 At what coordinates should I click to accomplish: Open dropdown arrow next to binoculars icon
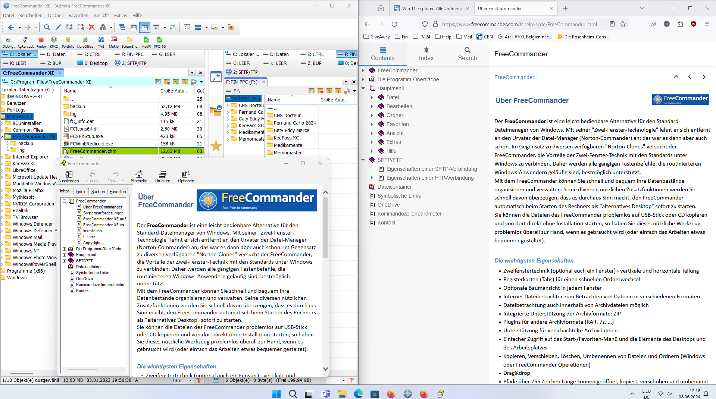pyautogui.click(x=111, y=27)
